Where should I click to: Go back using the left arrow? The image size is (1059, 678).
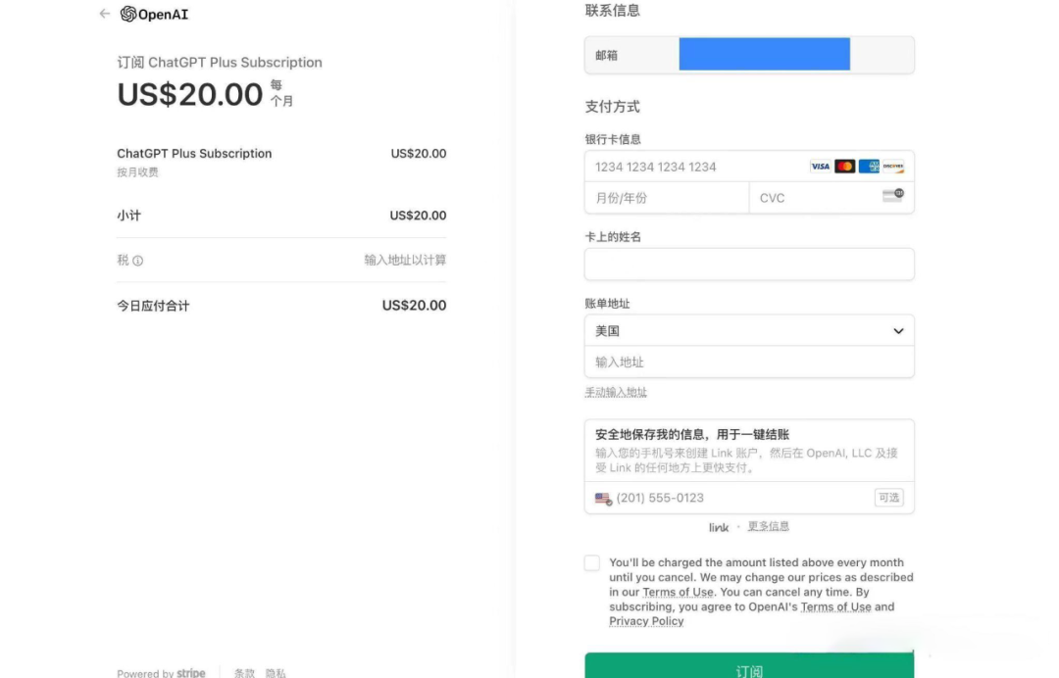tap(104, 14)
